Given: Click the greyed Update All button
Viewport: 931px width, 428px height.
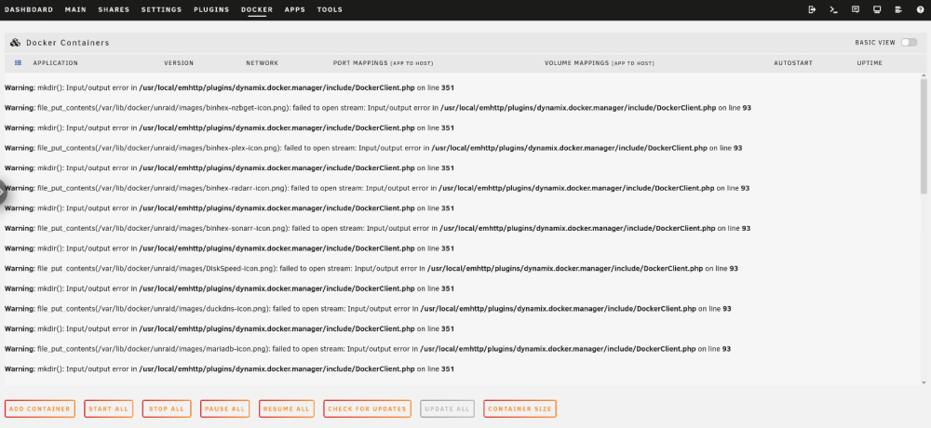Looking at the screenshot, I should click(x=447, y=409).
